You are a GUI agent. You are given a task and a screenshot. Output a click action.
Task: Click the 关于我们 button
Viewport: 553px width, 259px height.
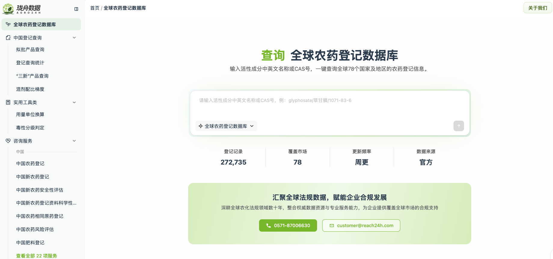(538, 8)
